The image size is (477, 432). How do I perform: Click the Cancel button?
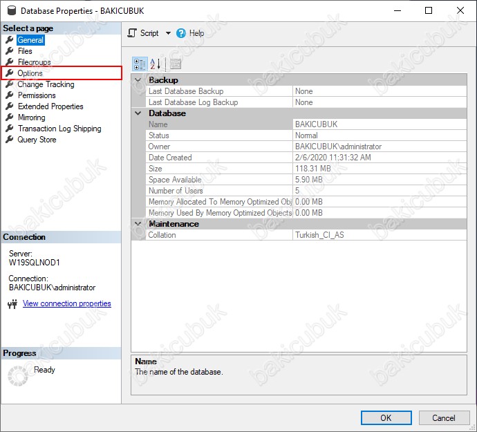coord(444,417)
